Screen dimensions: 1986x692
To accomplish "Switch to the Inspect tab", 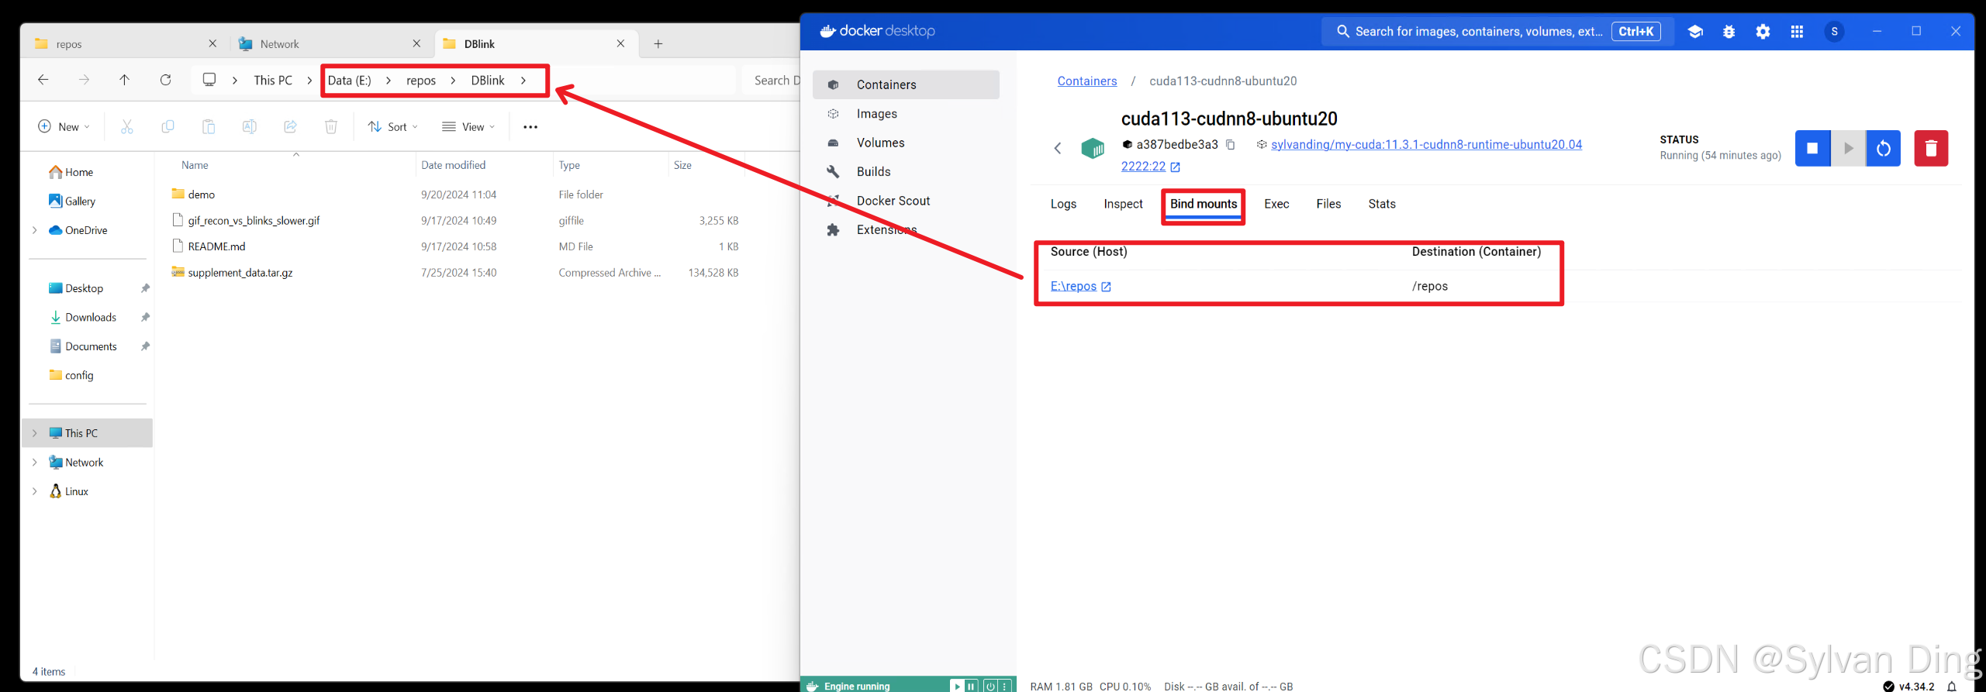I will 1123,205.
